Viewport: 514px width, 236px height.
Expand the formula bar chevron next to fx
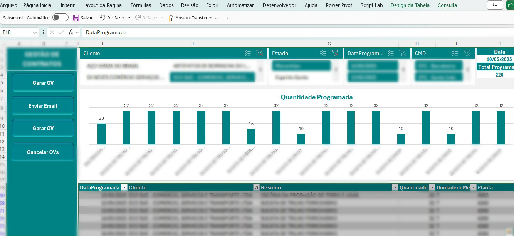click(77, 32)
